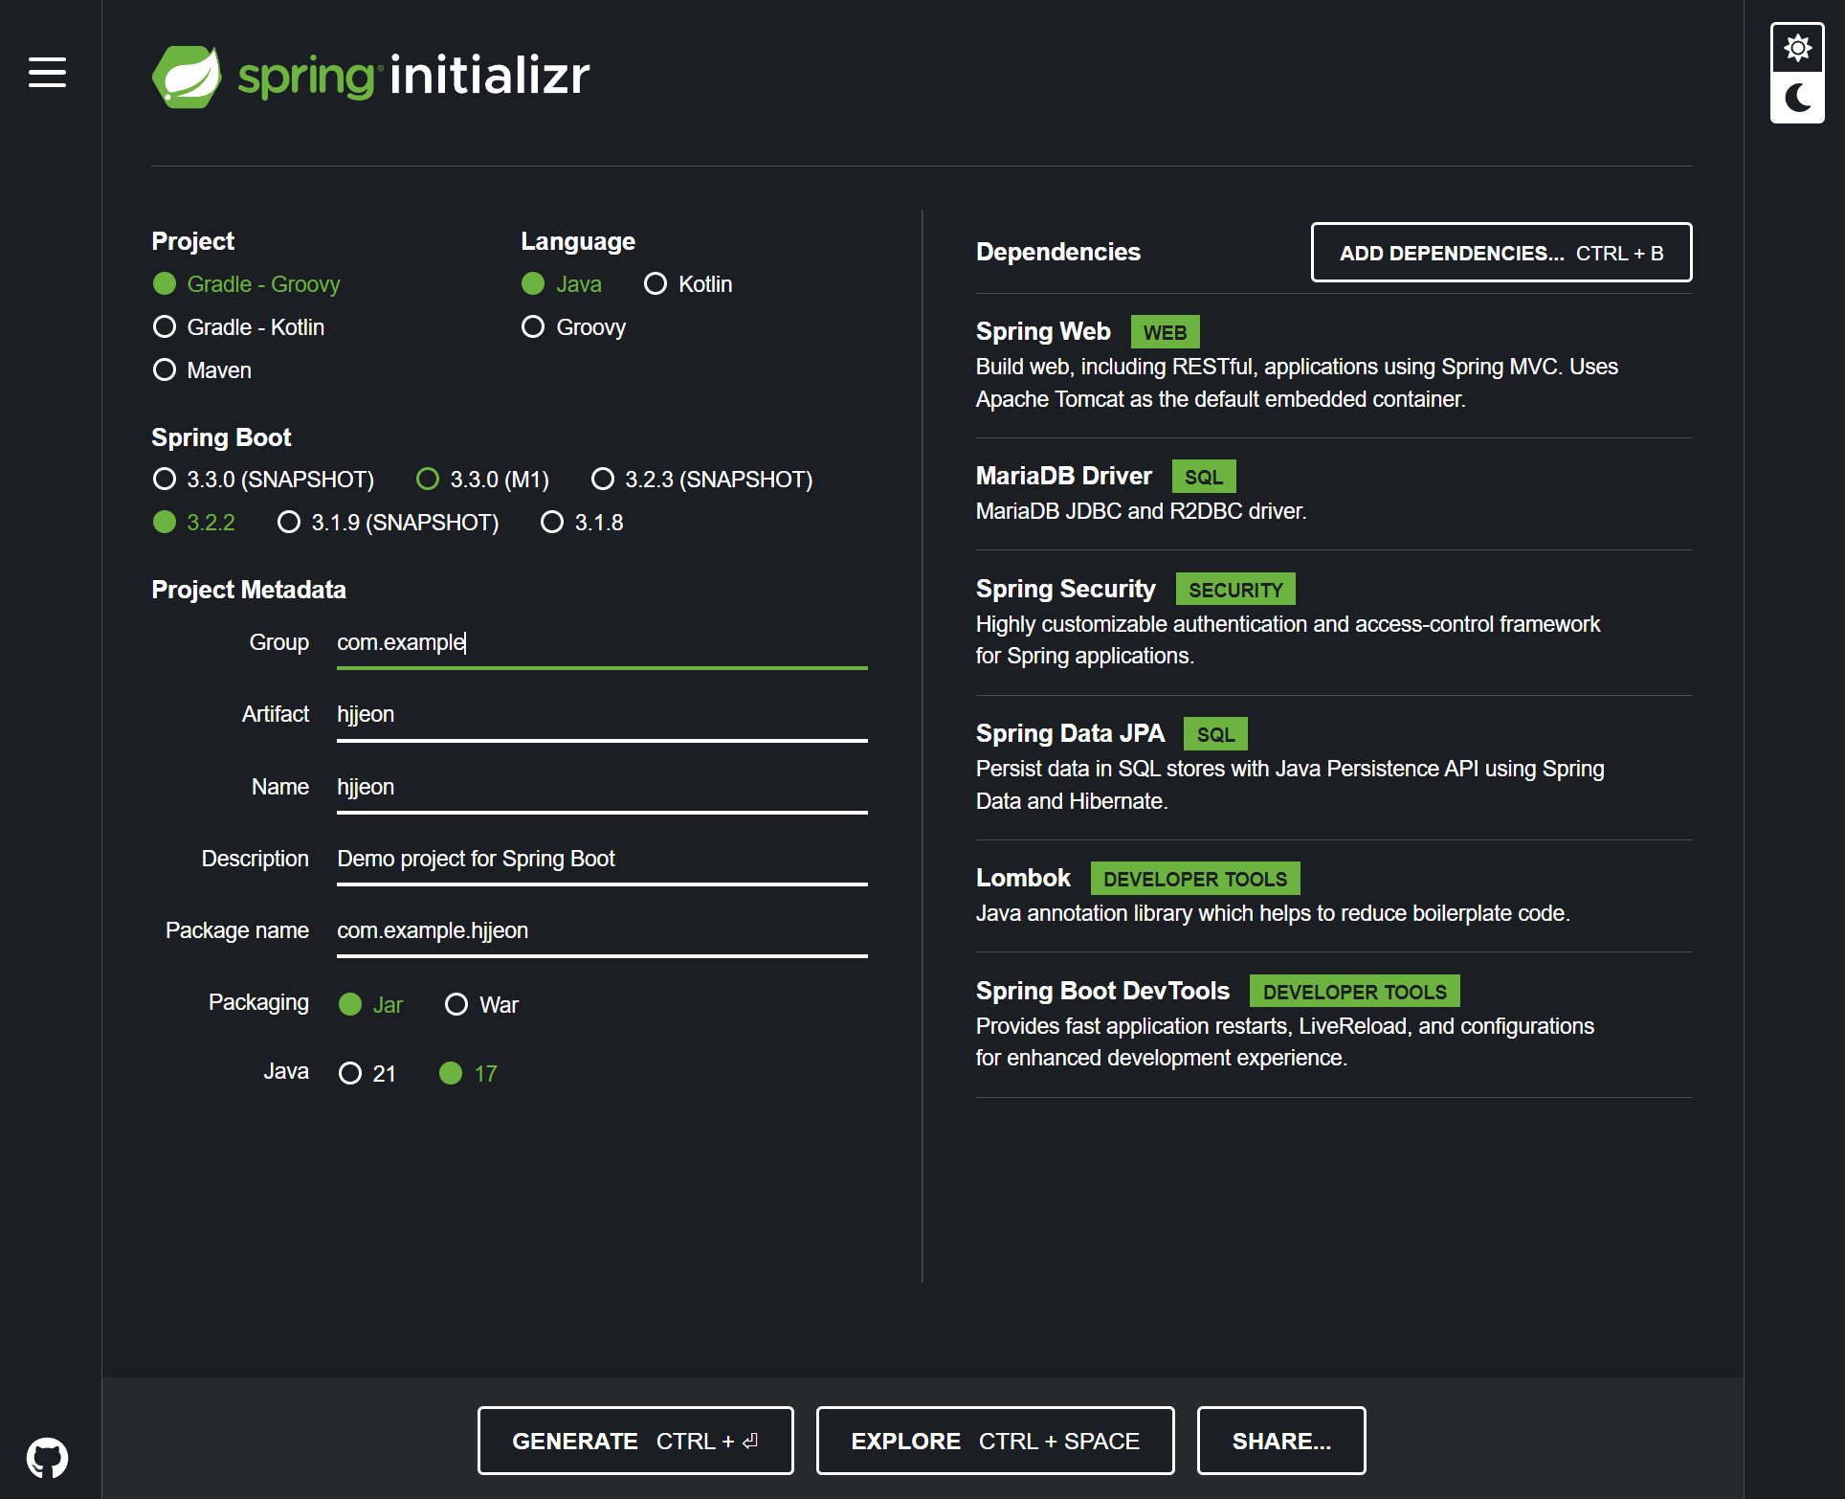The height and width of the screenshot is (1499, 1845).
Task: Click the Spring Initializr logo
Action: 371,76
